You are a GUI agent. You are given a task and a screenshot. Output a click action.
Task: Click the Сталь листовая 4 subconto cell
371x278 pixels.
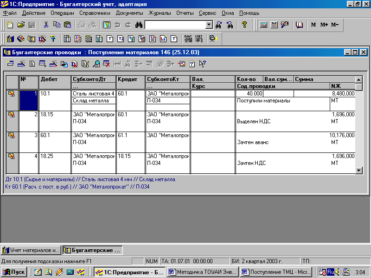click(94, 94)
